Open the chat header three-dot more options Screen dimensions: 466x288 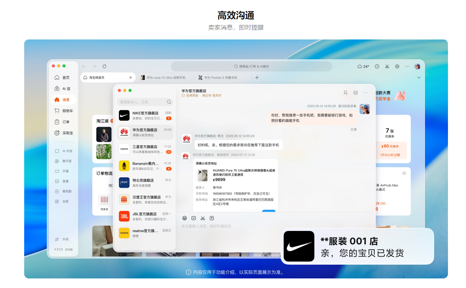click(x=366, y=93)
